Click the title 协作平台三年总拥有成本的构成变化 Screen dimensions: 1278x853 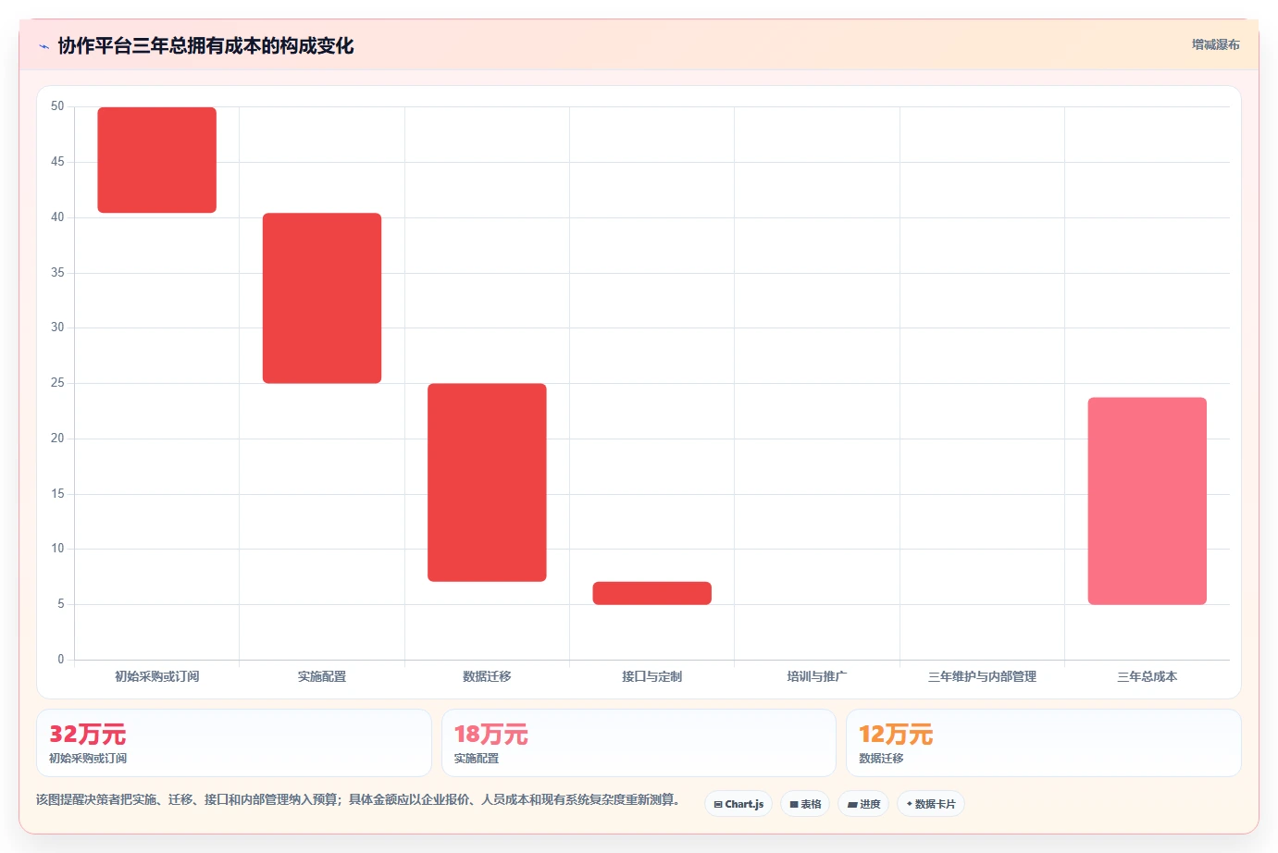point(205,46)
